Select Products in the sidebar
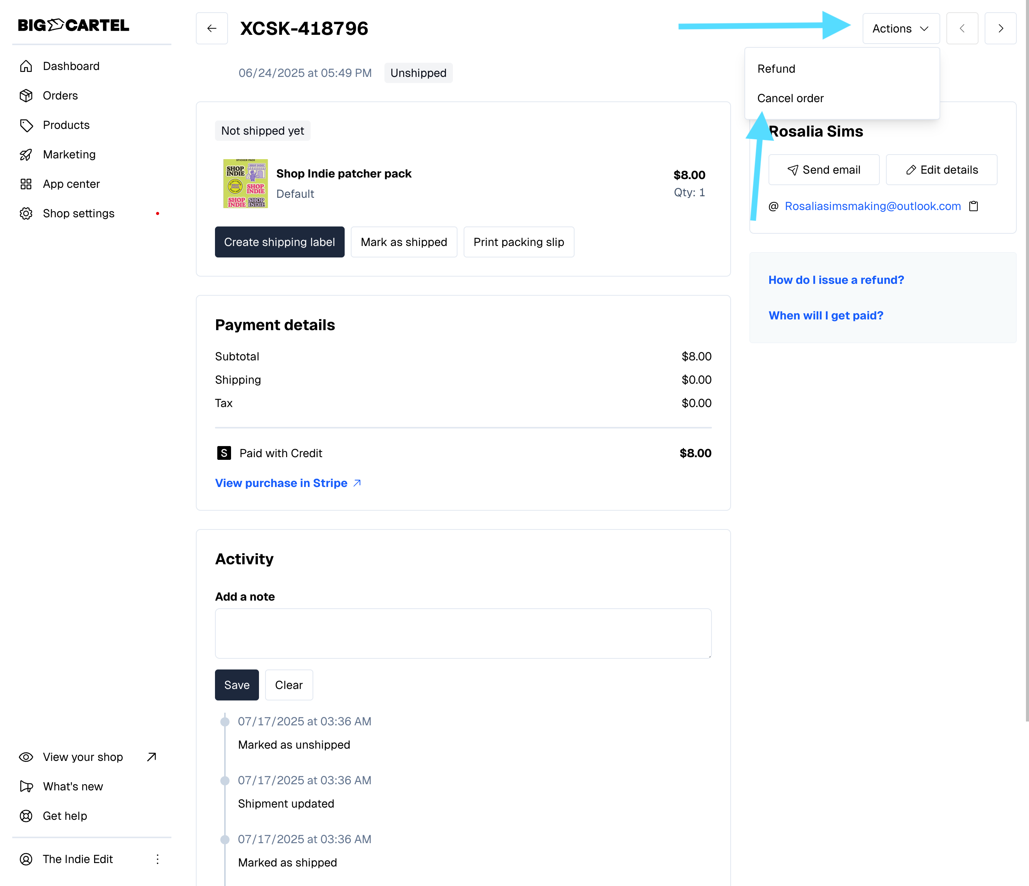The image size is (1029, 886). pyautogui.click(x=66, y=125)
